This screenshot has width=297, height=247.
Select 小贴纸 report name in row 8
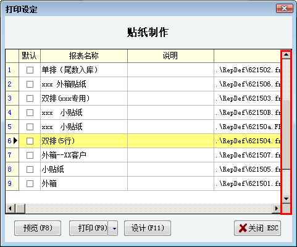[x=84, y=169]
